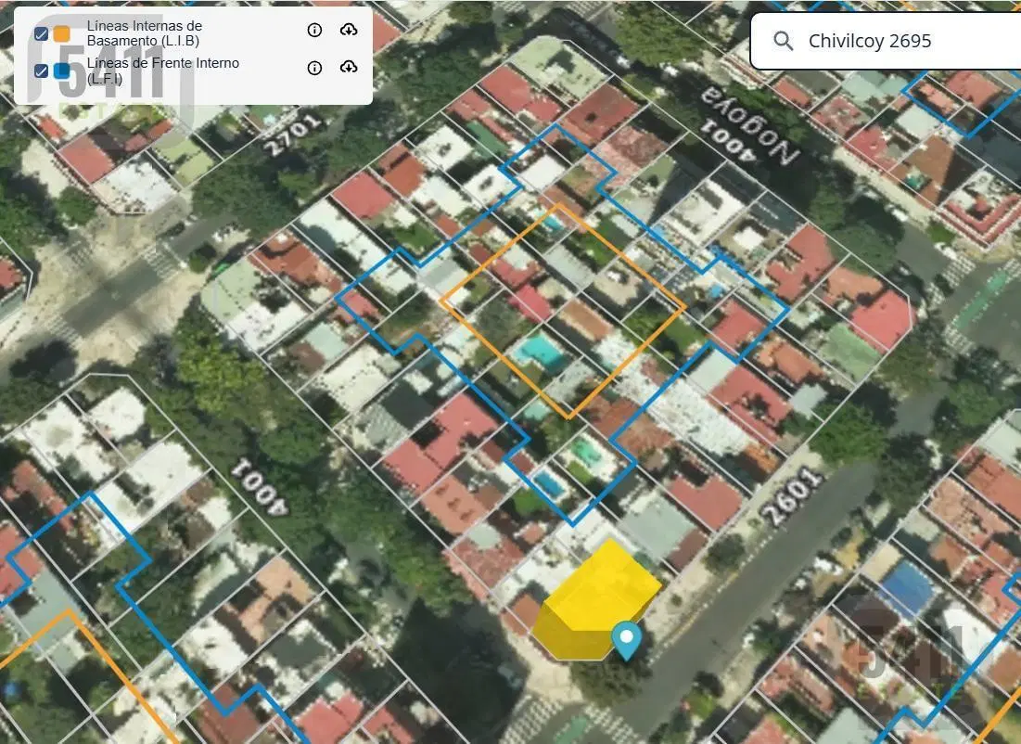This screenshot has width=1021, height=744.
Task: Click the Chivilcoy 2695 search field
Action: [x=886, y=41]
